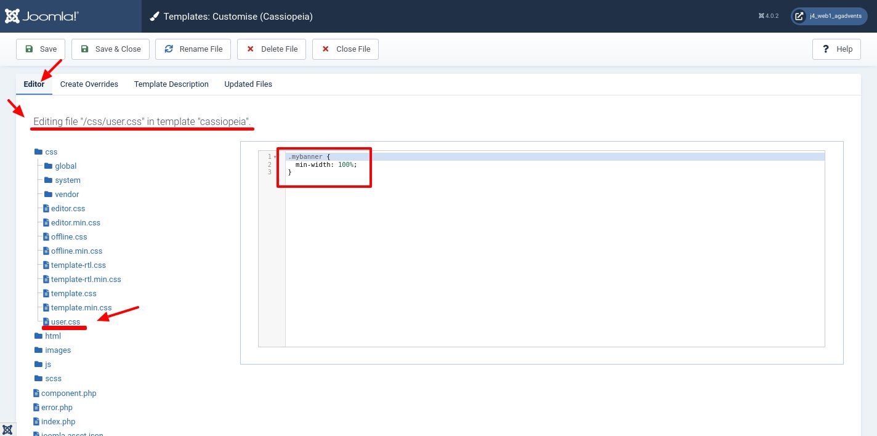The image size is (877, 436).
Task: Expand the global folder
Action: click(66, 166)
